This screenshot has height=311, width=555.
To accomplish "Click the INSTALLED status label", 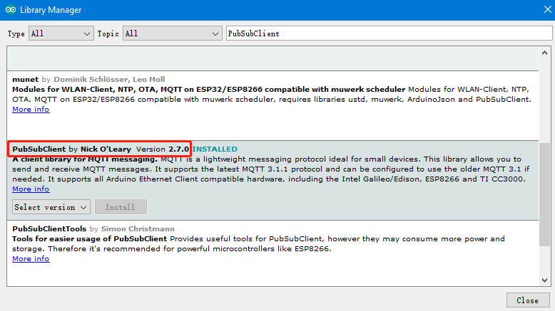I will (215, 149).
